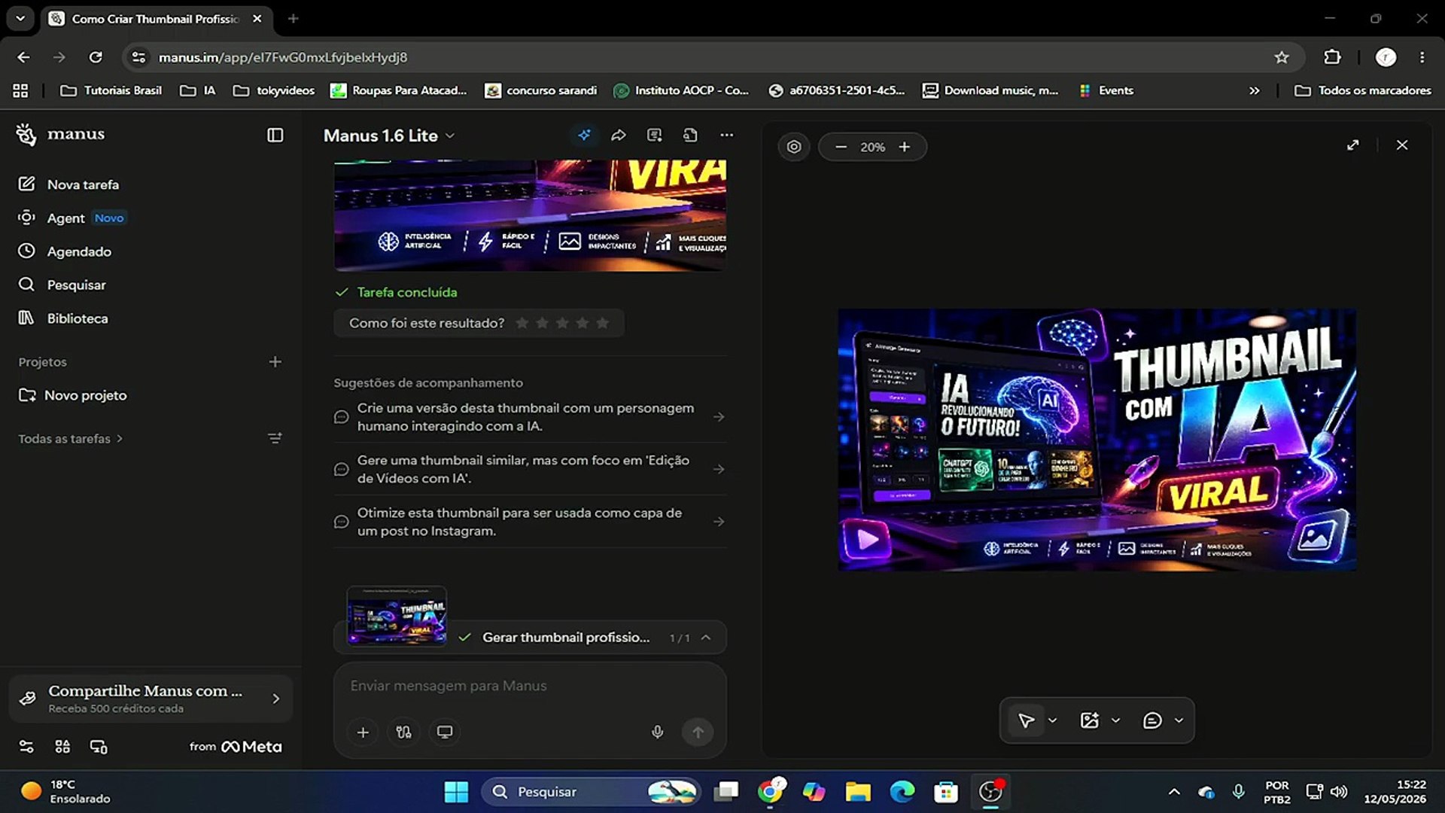Select suggestion about capa de post Instagram
Screen dimensions: 1445x813
point(530,522)
